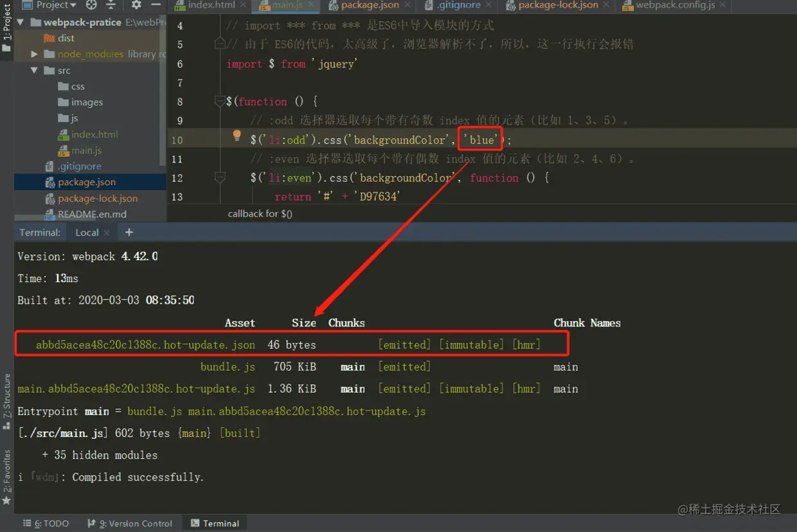
Task: Fold the function block at line 8
Action: [x=220, y=102]
